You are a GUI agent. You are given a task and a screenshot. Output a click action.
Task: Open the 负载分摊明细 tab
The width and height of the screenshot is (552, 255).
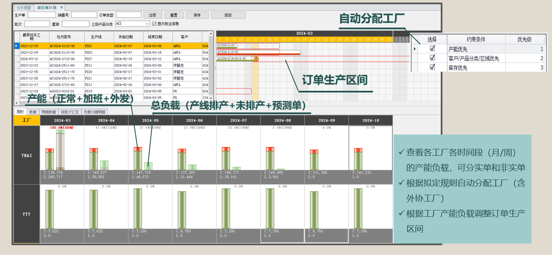click(95, 112)
